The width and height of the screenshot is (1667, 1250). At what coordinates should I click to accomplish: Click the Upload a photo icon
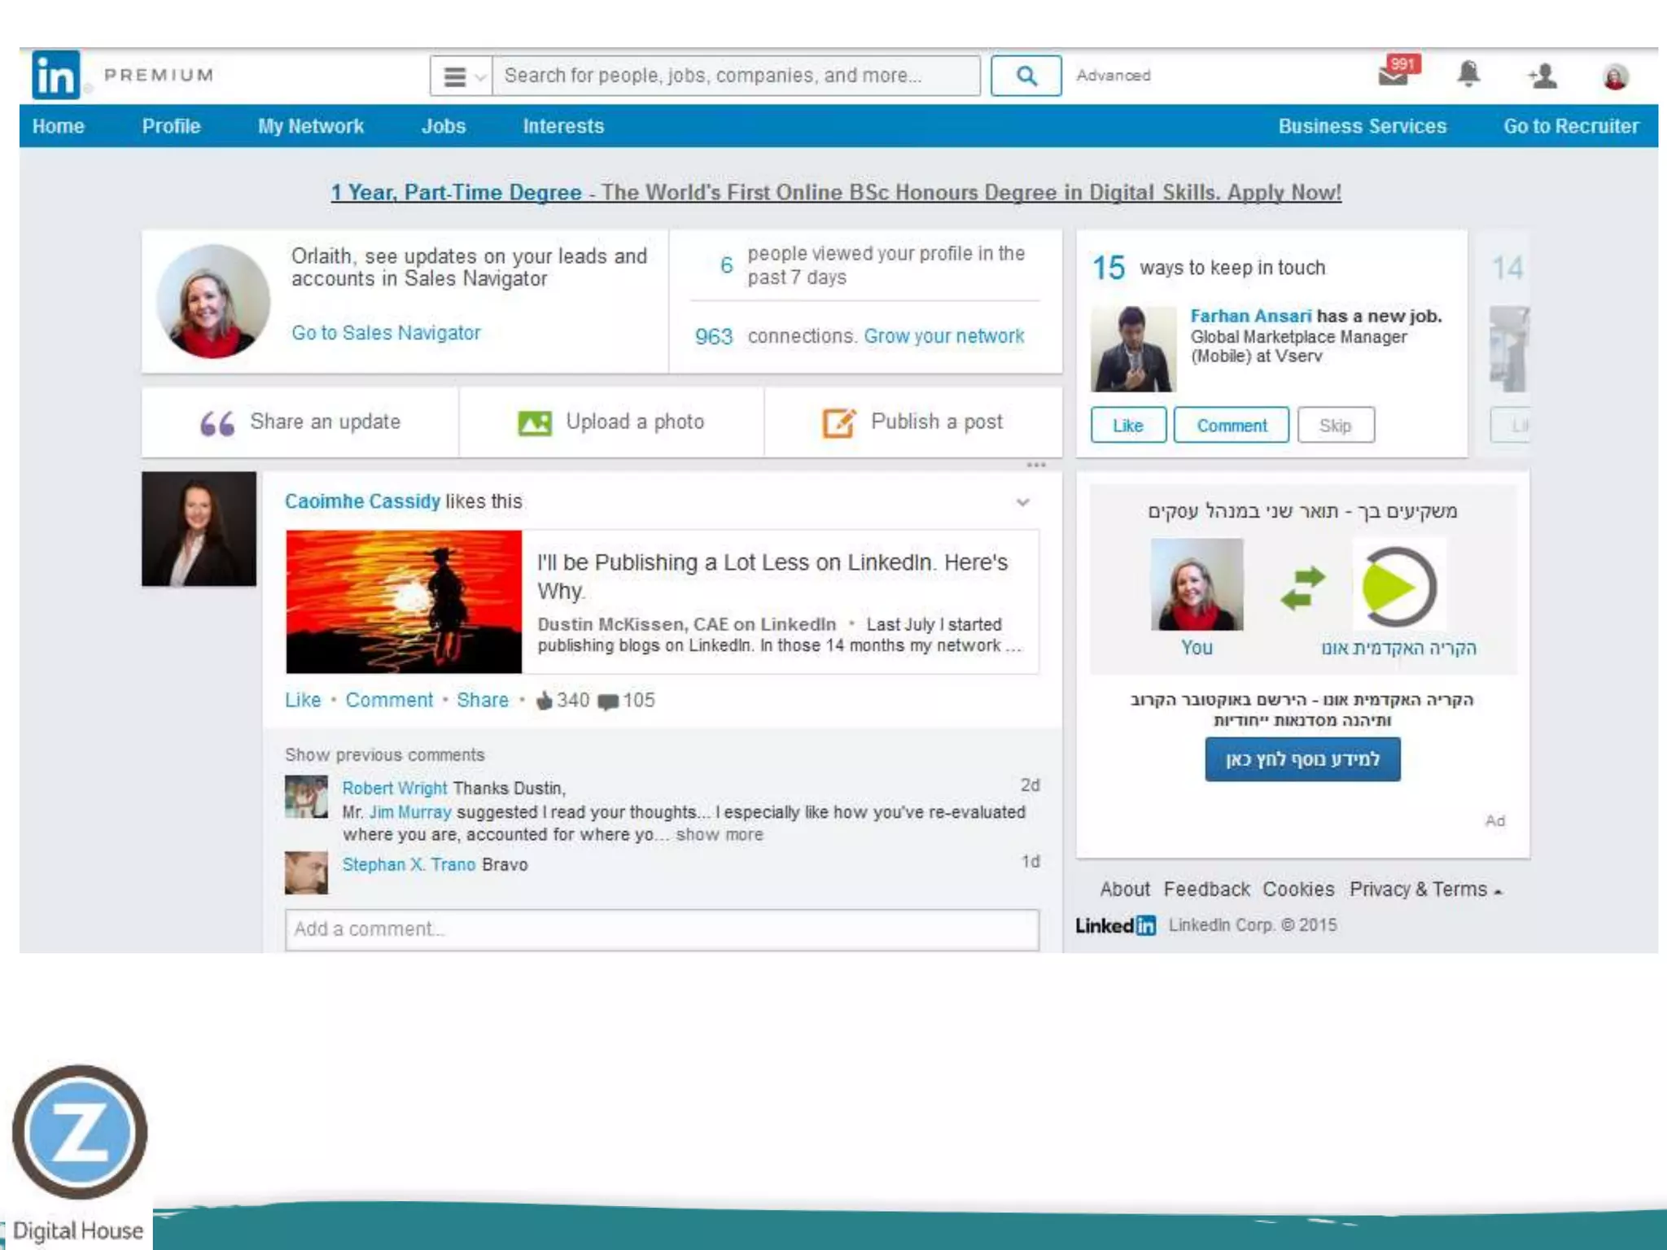(535, 423)
